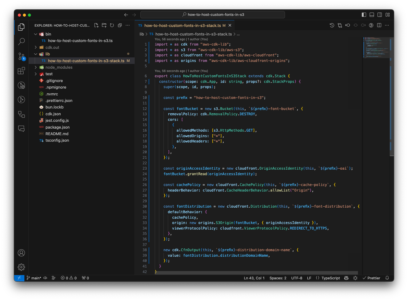Open the Explorer view in activity bar
This screenshot has height=300, width=408.
coord(21,27)
